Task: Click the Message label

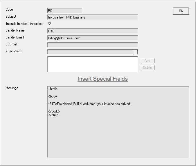Action: [x=12, y=88]
